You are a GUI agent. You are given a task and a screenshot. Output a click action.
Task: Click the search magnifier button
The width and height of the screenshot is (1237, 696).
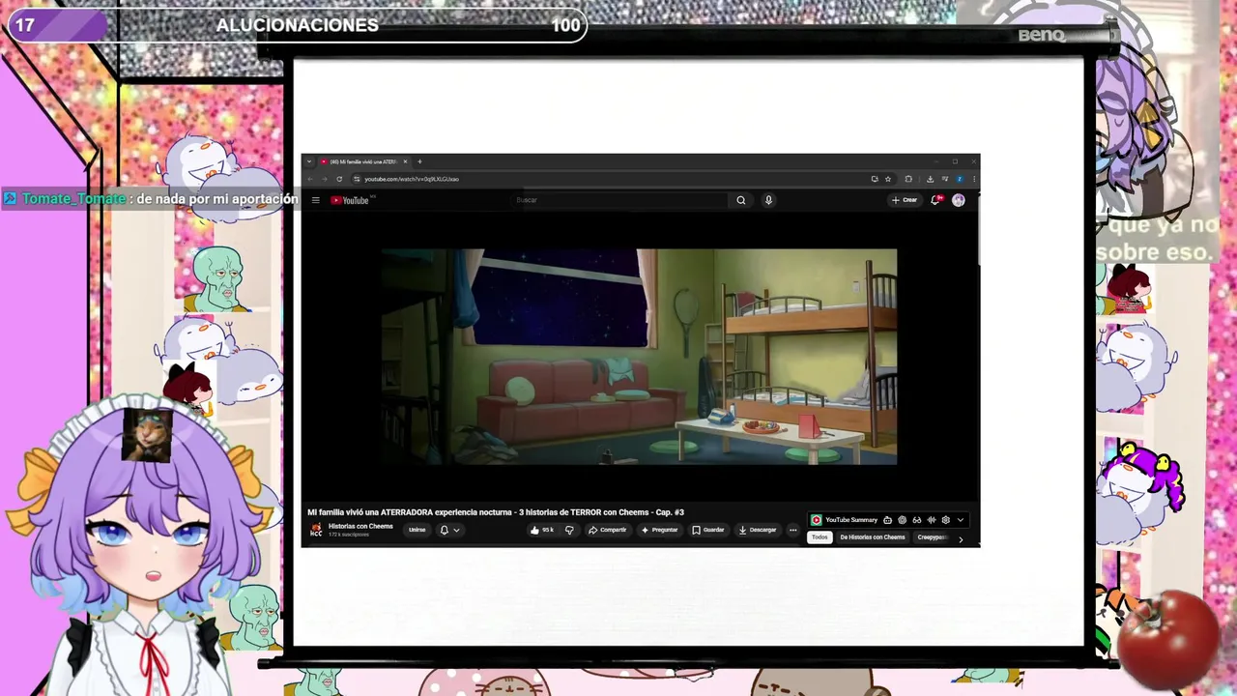pyautogui.click(x=741, y=200)
